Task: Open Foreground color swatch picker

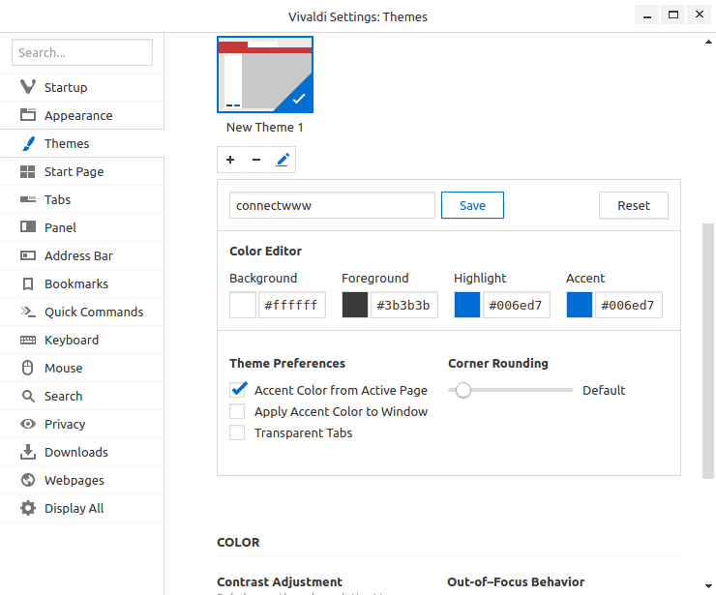Action: [355, 305]
